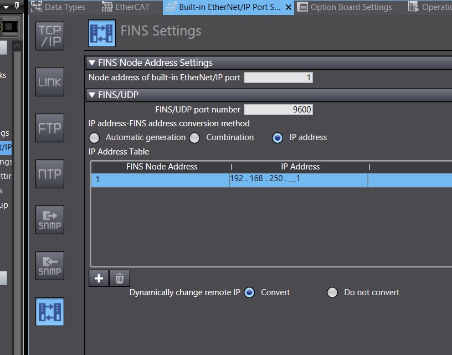Click the pin icon on the side panel
452x355 pixels.
click(x=17, y=6)
